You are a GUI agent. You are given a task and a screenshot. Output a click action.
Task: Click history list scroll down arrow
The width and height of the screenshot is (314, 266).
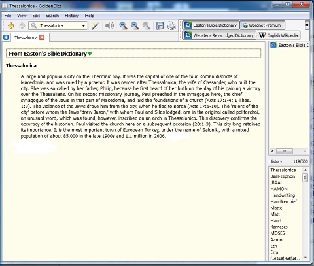click(305, 258)
